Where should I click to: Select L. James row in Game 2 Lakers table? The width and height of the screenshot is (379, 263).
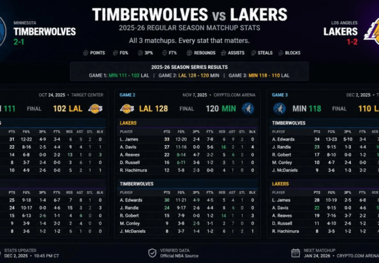[188, 139]
